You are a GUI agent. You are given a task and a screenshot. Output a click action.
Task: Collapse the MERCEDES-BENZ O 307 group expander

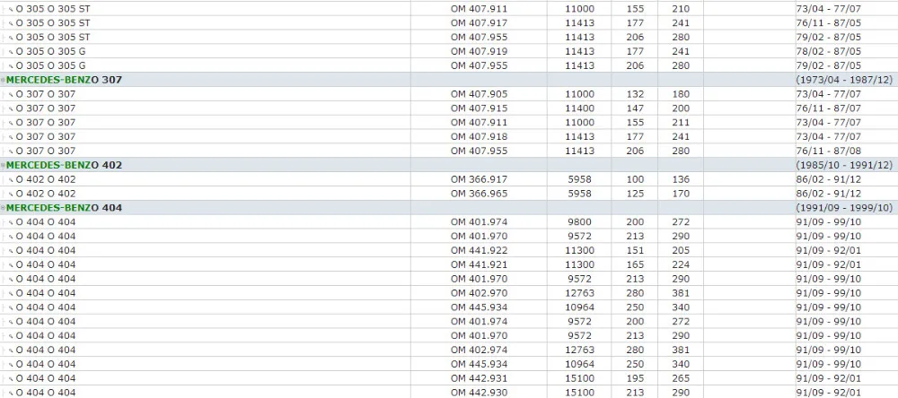3,80
